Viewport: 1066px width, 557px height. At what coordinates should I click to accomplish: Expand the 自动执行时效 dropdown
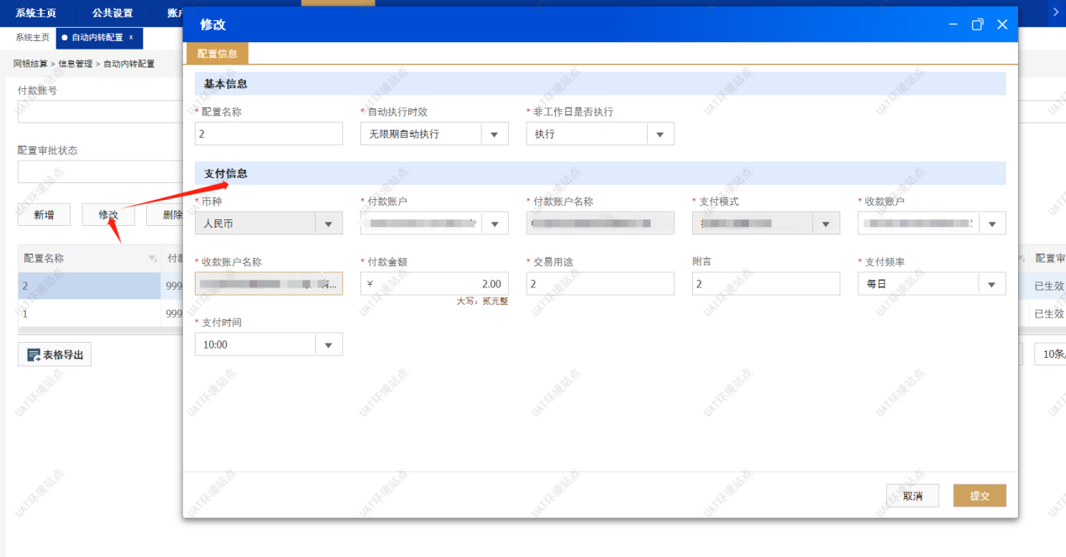494,134
